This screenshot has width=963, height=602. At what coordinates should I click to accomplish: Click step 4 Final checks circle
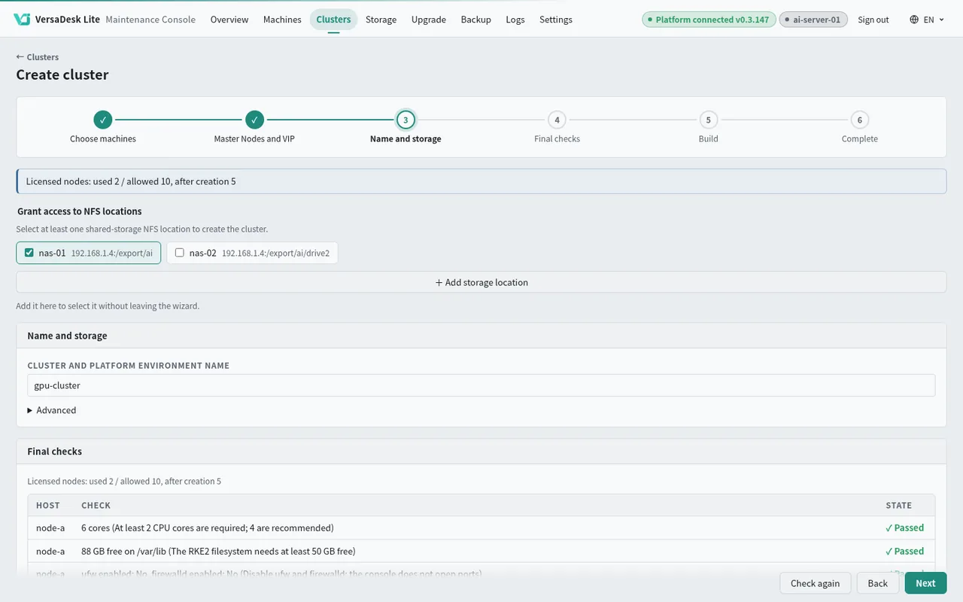coord(557,120)
